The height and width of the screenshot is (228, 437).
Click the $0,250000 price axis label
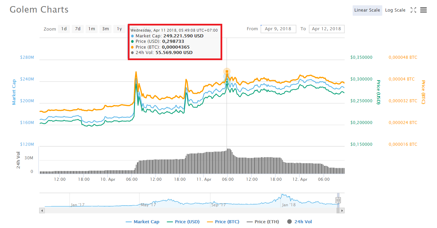[361, 101]
